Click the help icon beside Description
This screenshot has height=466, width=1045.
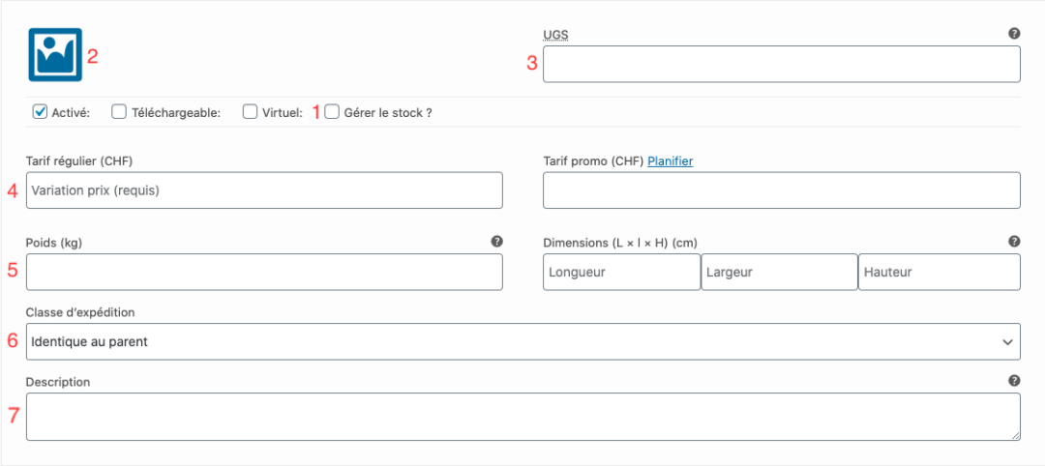point(1014,381)
